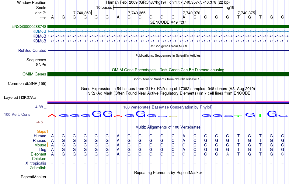Click the 7,740,370 position marker
The width and height of the screenshot is (289, 184).
191,13
